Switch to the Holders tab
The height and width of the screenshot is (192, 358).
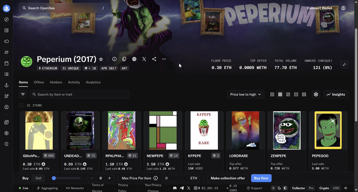tap(56, 82)
